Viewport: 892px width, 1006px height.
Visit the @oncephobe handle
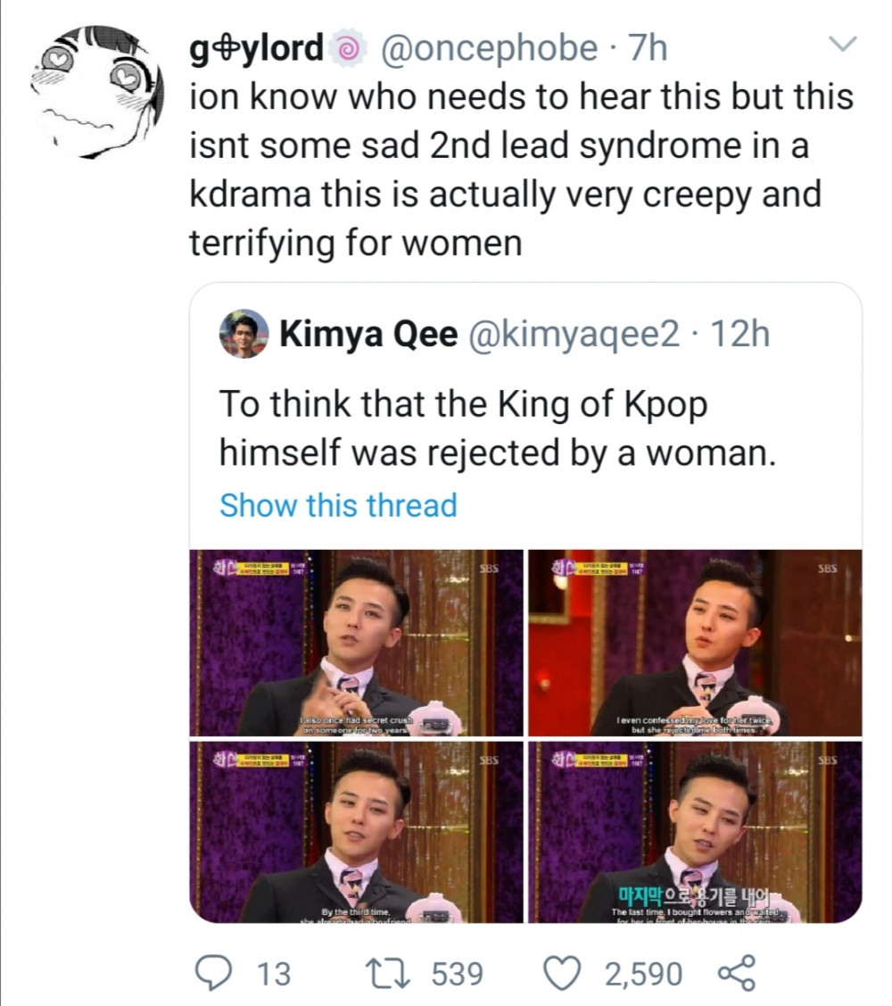click(490, 49)
